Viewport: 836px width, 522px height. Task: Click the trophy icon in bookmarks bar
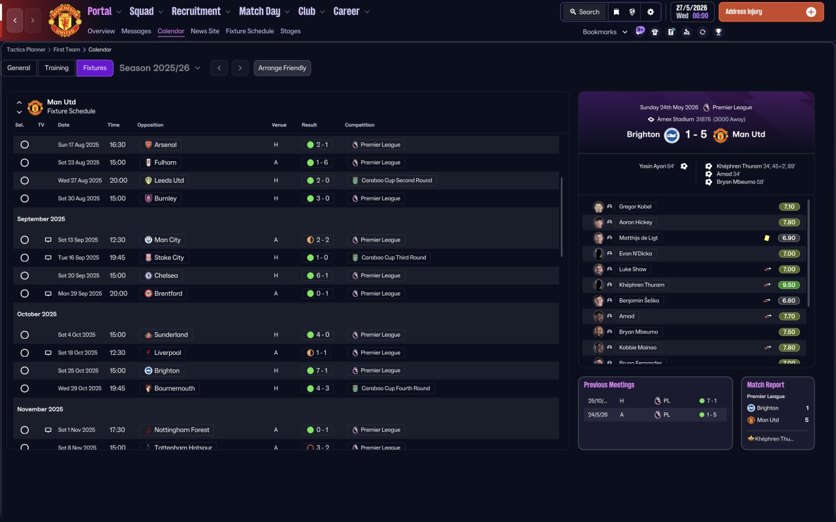coord(718,32)
